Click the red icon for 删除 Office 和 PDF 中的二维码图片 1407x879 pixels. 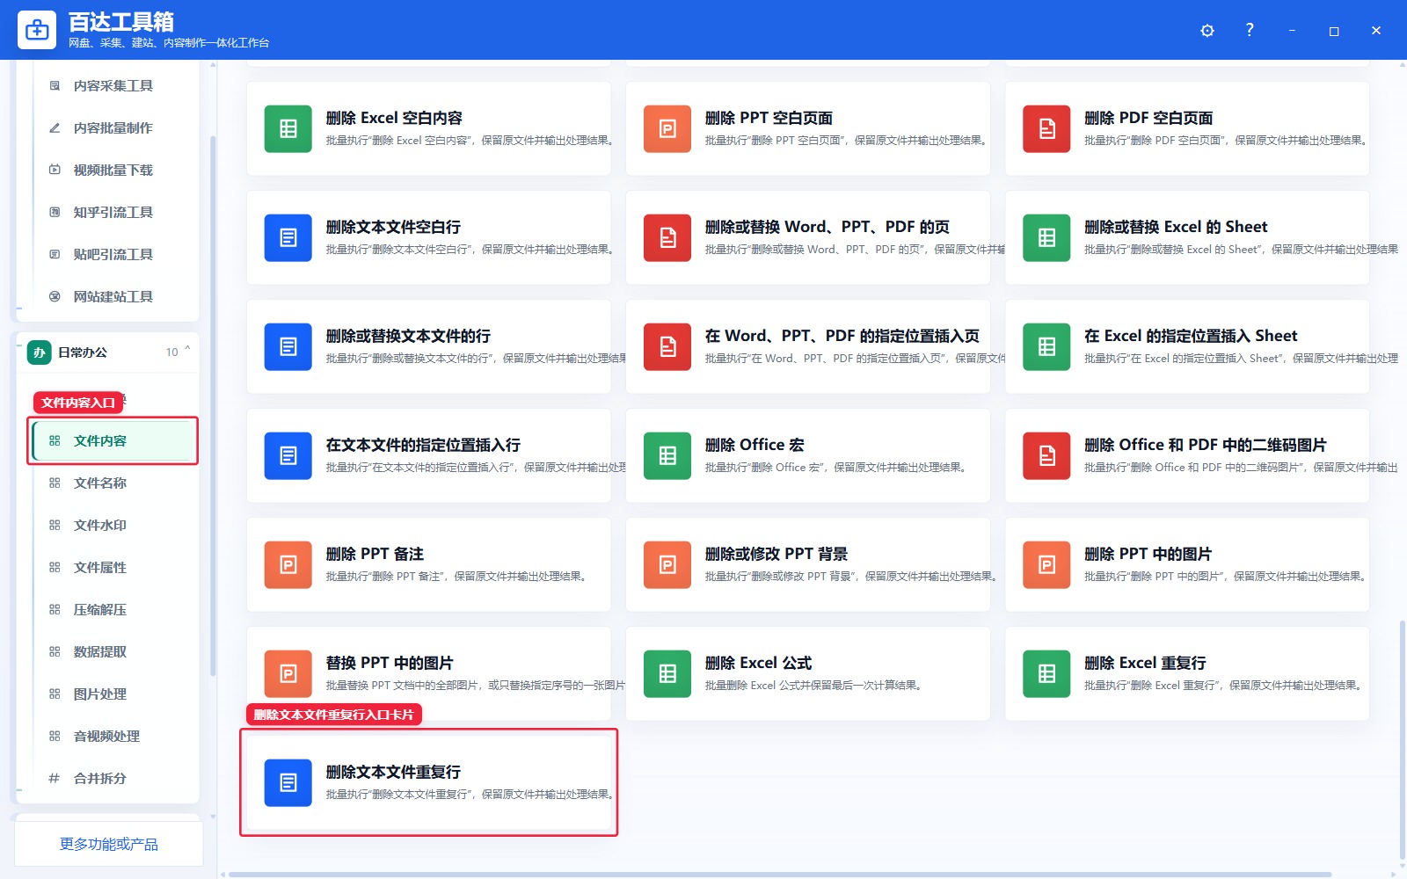[1046, 456]
